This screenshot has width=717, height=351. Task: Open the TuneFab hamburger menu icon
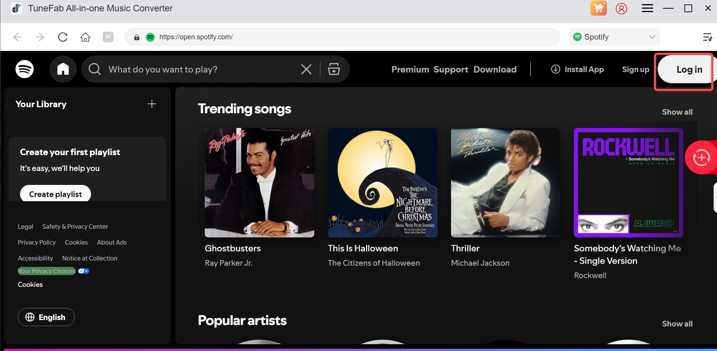[x=647, y=8]
